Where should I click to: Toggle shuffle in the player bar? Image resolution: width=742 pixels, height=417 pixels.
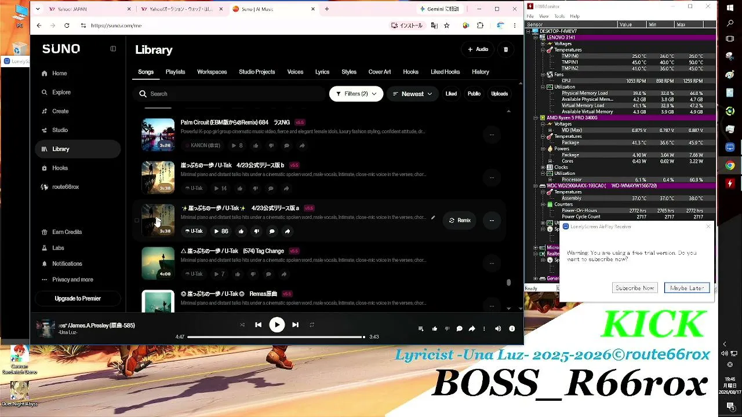242,325
